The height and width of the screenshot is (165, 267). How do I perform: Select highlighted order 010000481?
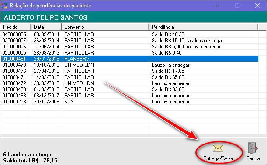[x=129, y=59]
